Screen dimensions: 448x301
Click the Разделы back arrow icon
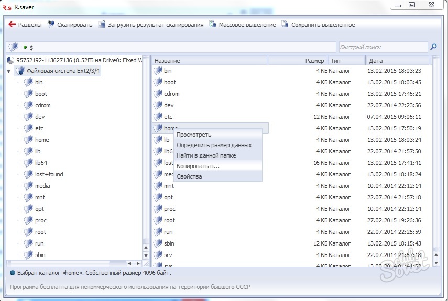click(12, 25)
